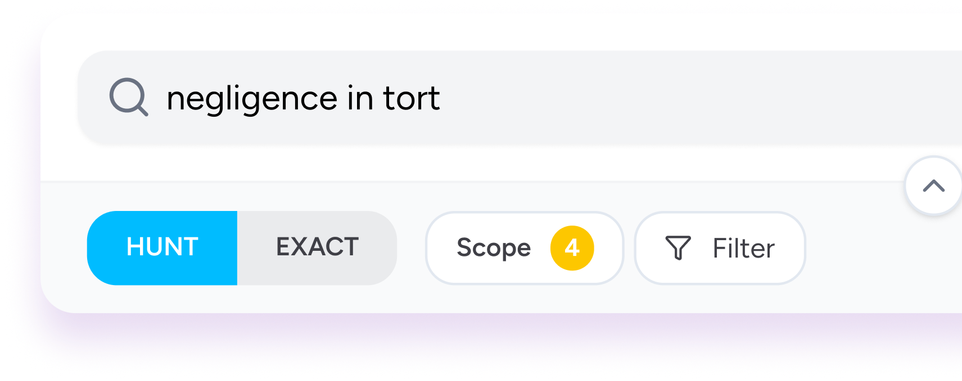
Task: Click the search field containing negligence in tort
Action: [394, 97]
